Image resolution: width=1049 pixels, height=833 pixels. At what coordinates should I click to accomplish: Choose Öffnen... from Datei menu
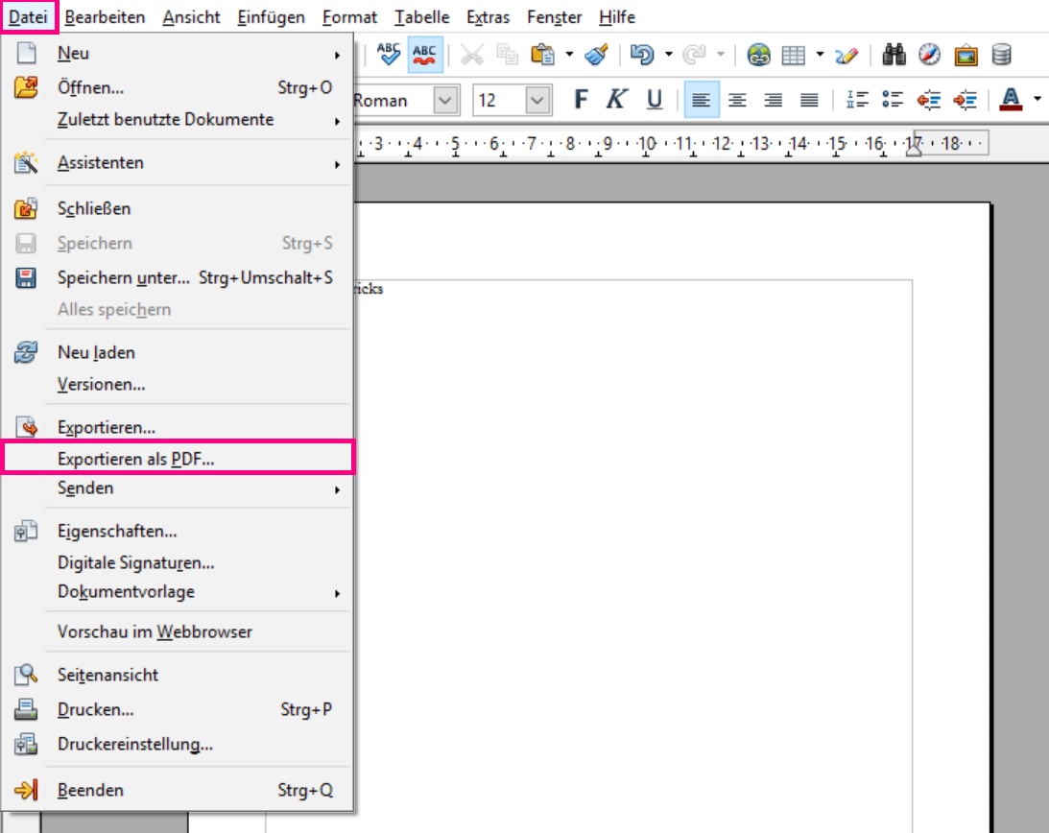[x=177, y=87]
